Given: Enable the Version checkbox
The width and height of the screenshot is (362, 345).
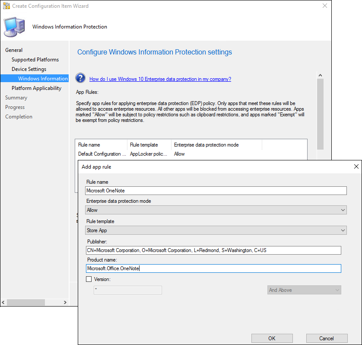Looking at the screenshot, I should pyautogui.click(x=89, y=280).
